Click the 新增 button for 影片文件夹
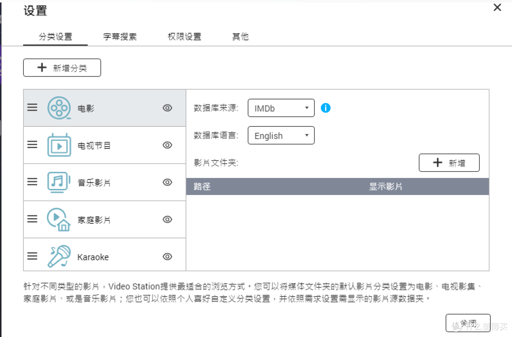 click(x=449, y=163)
